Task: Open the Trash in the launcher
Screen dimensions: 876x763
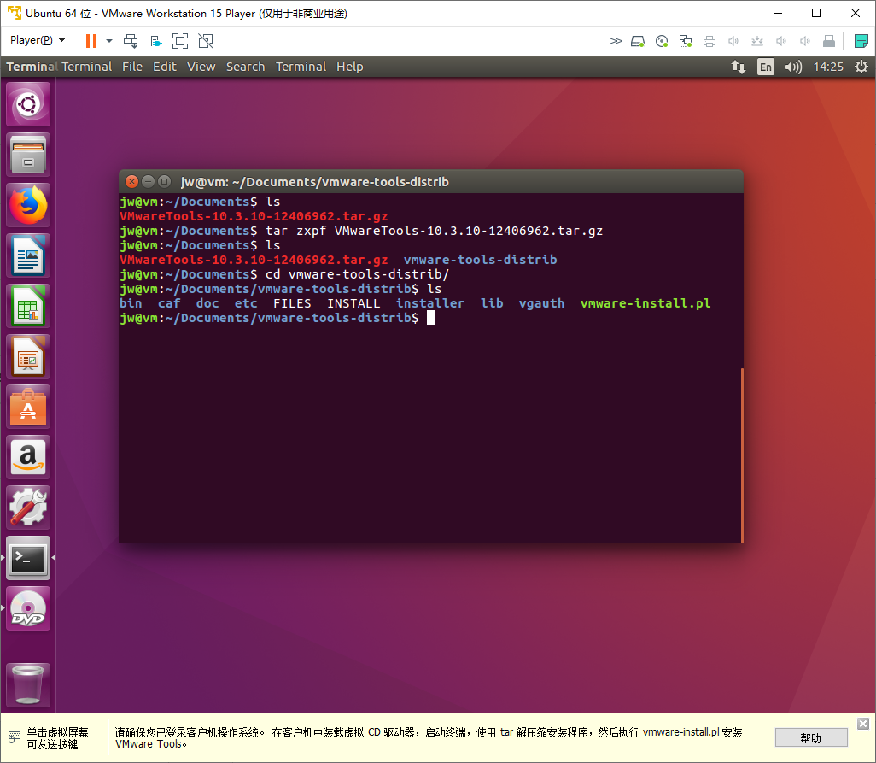Action: tap(28, 684)
